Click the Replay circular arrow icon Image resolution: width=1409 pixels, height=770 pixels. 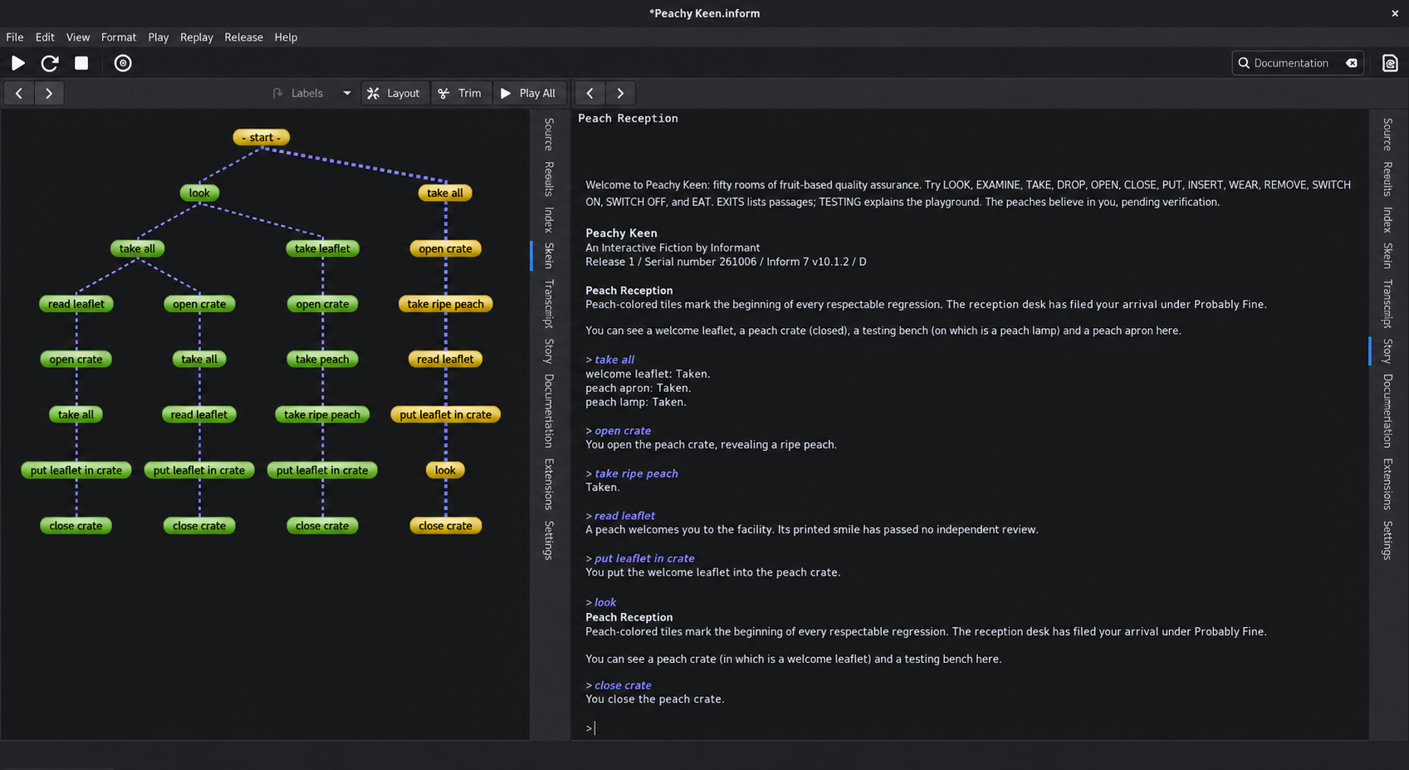tap(50, 63)
